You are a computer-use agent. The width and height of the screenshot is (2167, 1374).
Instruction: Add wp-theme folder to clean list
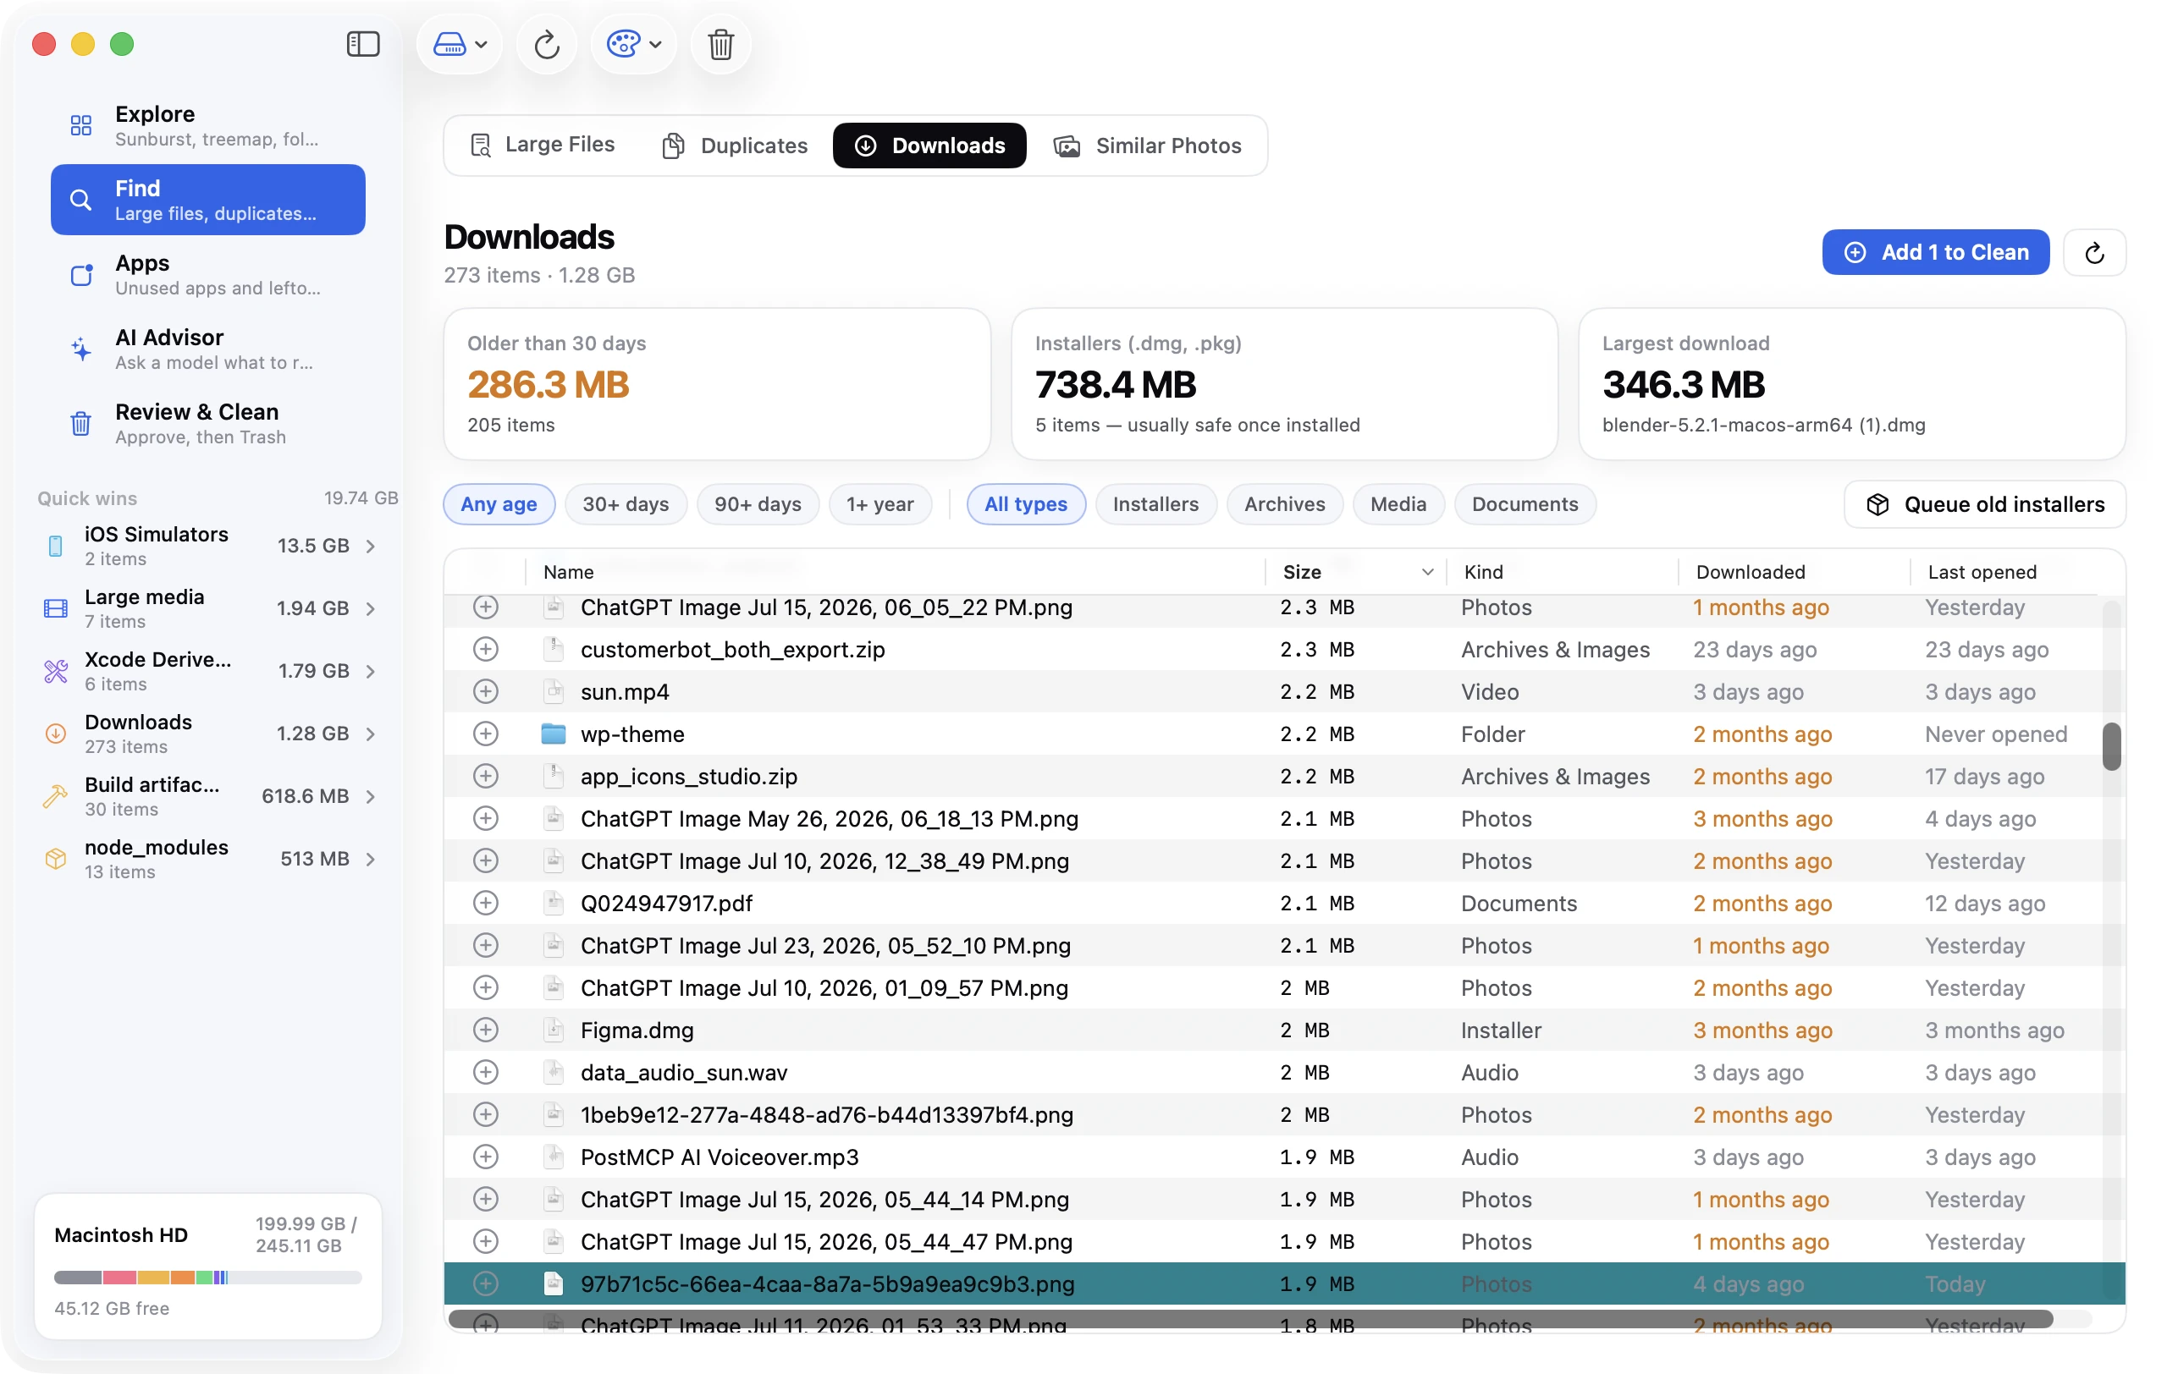[x=485, y=734]
